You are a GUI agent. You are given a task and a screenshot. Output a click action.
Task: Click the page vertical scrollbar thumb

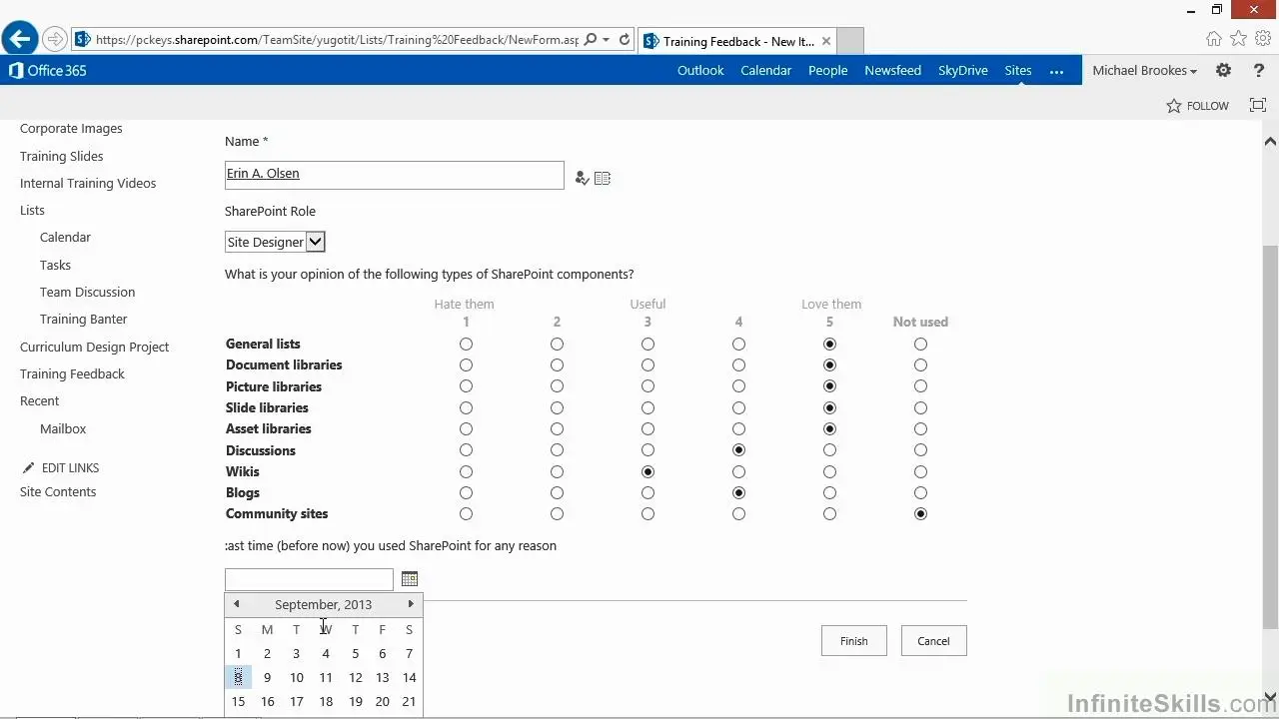1270,436
